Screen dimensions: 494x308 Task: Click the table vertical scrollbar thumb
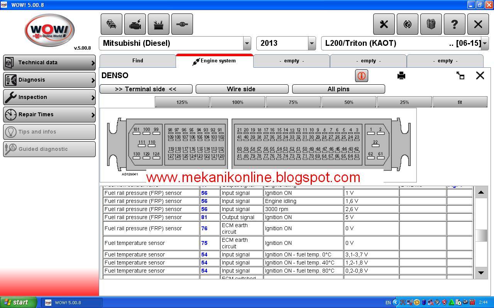[x=481, y=235]
